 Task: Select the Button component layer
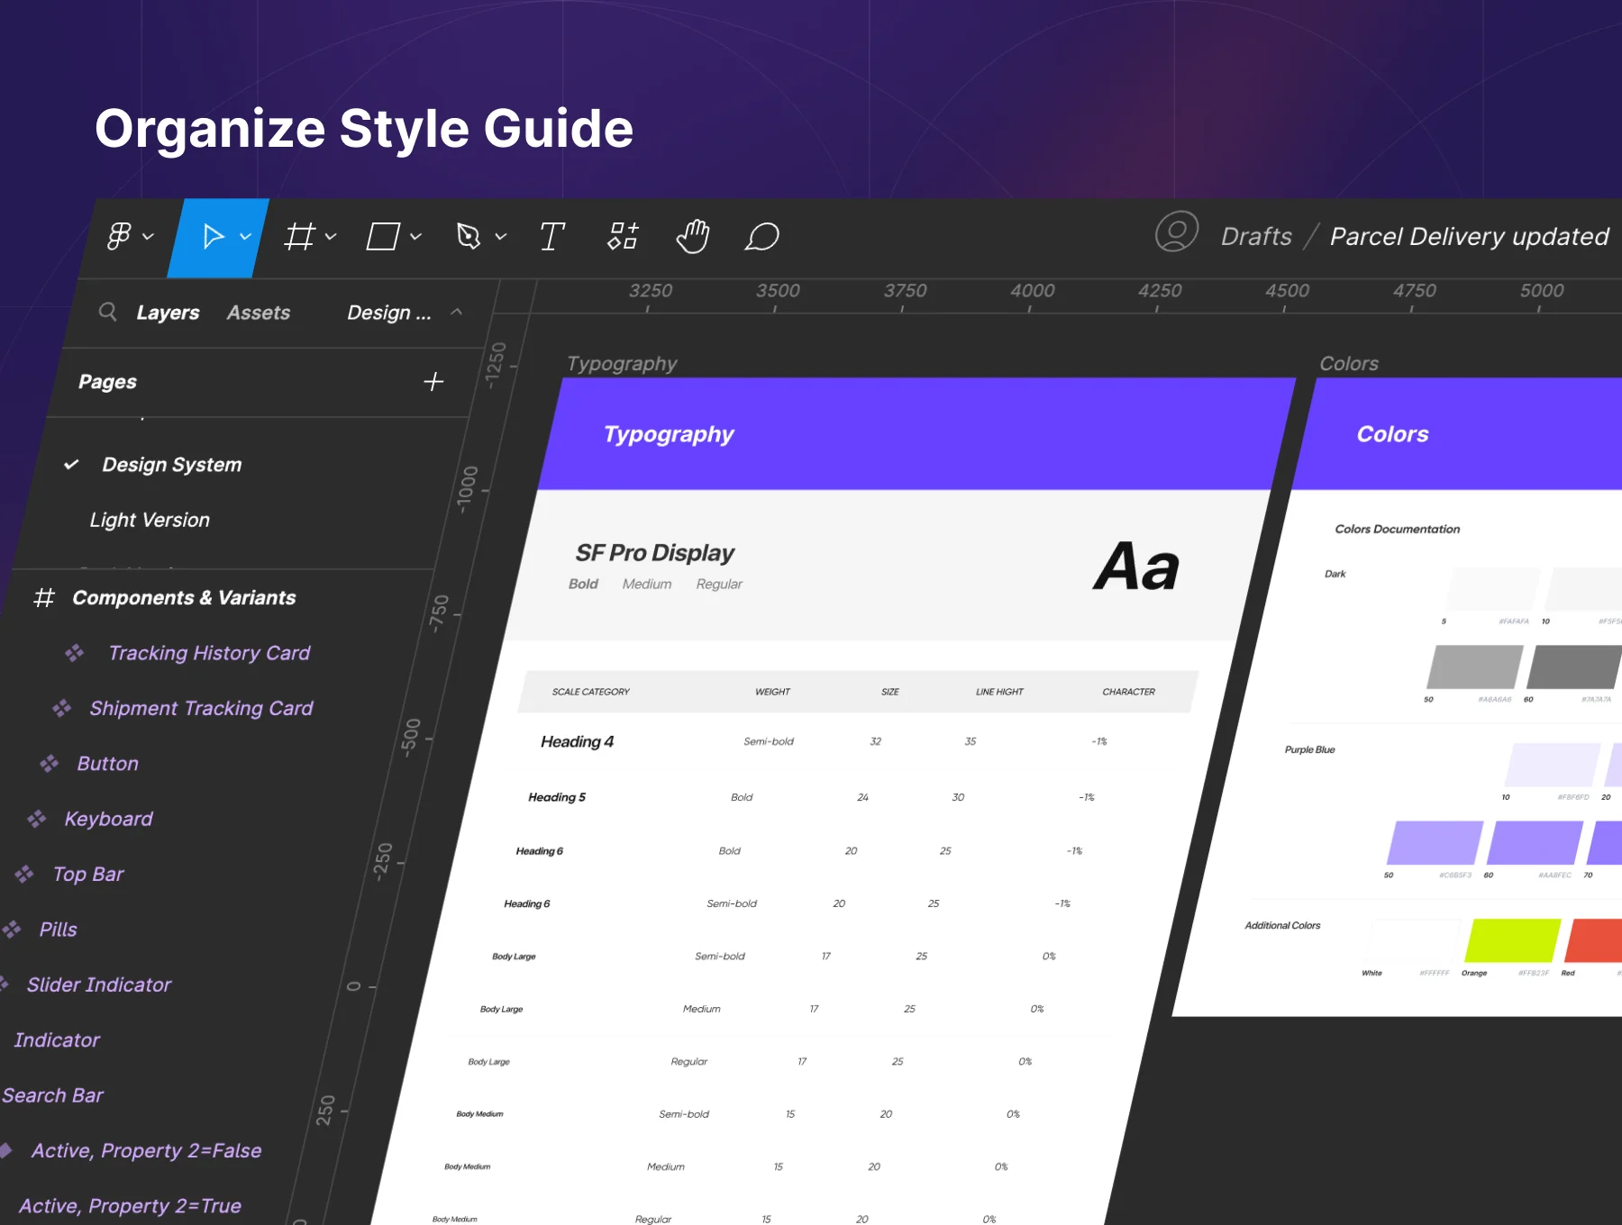pos(108,764)
